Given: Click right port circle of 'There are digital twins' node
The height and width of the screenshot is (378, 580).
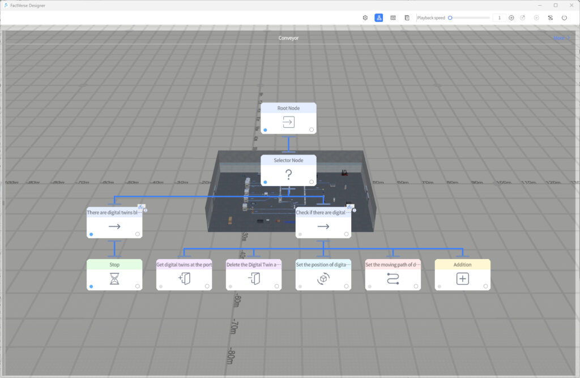Looking at the screenshot, I should pos(138,234).
